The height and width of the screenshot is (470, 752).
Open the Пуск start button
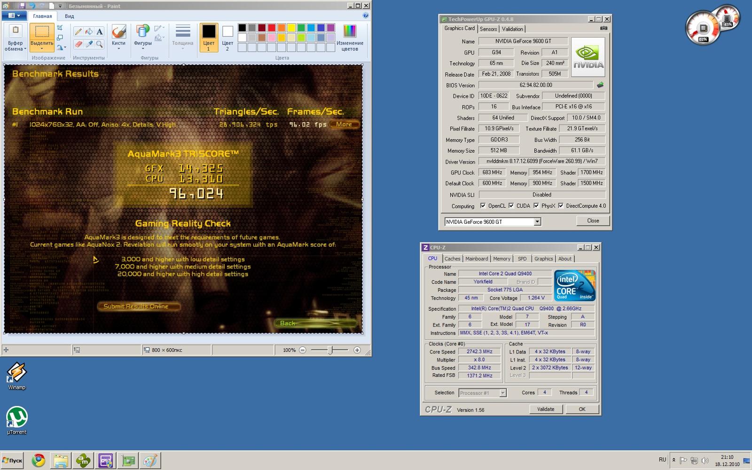point(13,461)
